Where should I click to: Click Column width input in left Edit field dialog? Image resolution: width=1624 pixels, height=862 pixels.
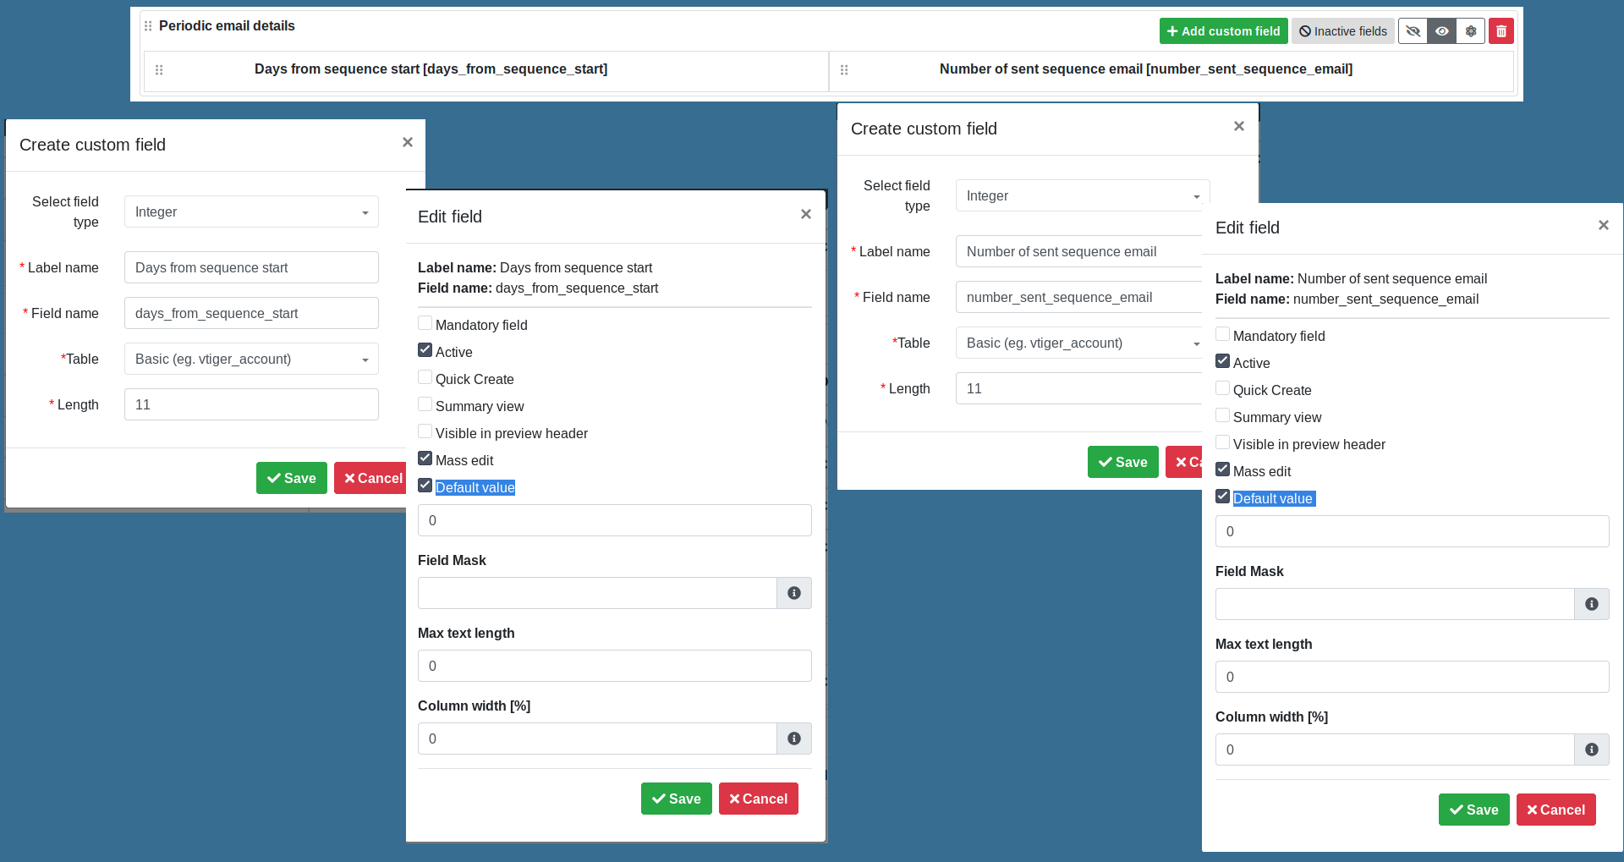597,738
